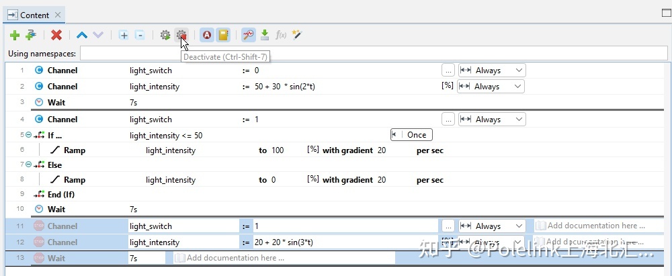
Task: Select row number 1
Action: pyautogui.click(x=22, y=71)
